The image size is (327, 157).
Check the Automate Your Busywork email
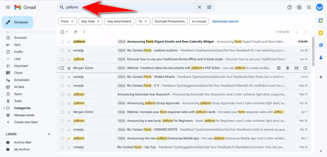62,94
